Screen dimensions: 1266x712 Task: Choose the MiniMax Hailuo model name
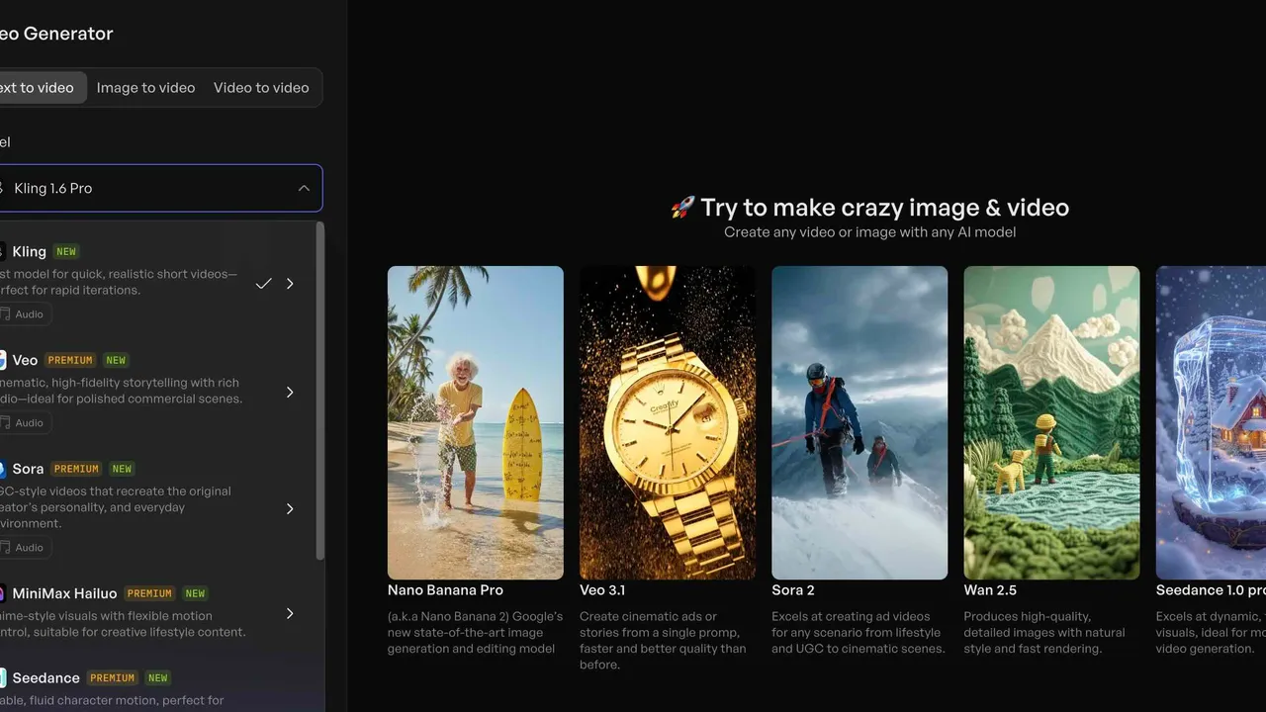point(64,593)
